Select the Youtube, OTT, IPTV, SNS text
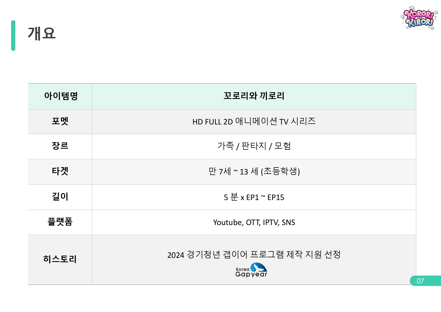 tap(254, 222)
